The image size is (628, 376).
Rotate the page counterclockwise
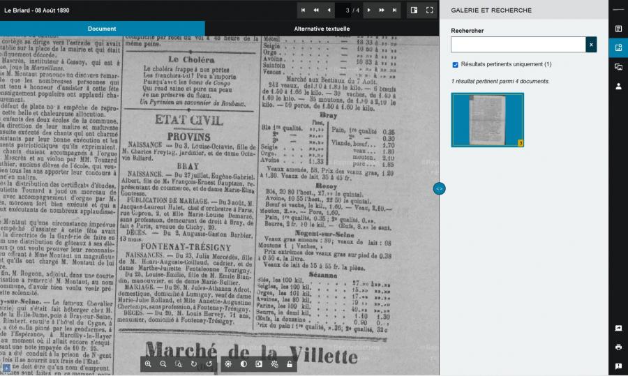(209, 364)
